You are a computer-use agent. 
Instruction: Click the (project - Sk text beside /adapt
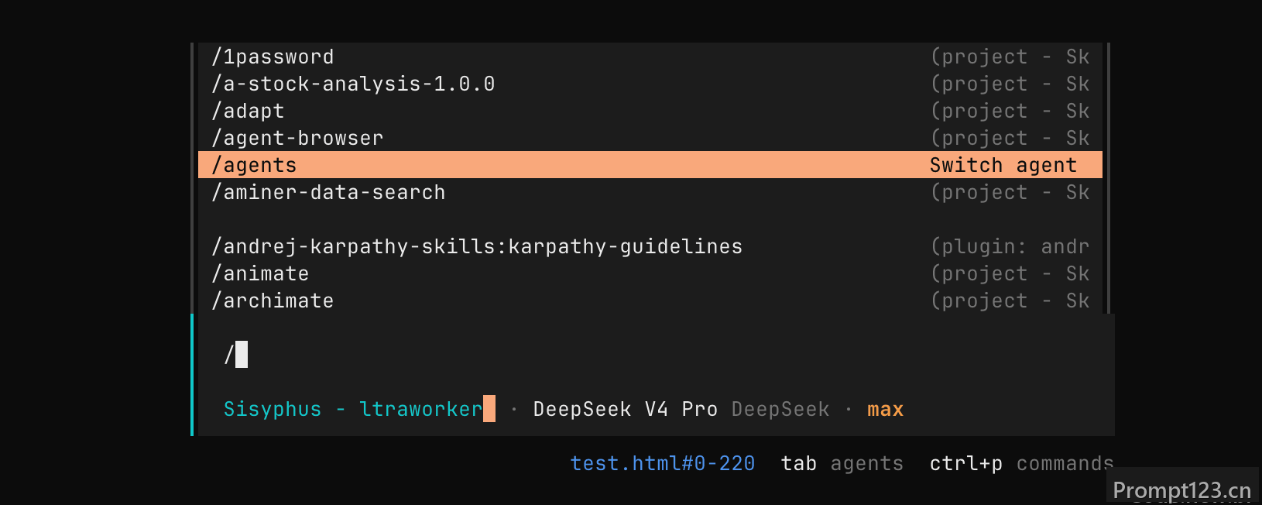(x=1010, y=111)
